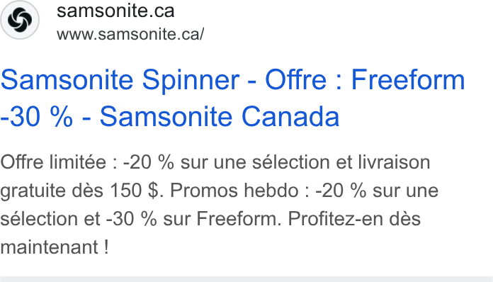Click the www.samsonite.ca/ URL text
This screenshot has width=493, height=282.
[130, 34]
